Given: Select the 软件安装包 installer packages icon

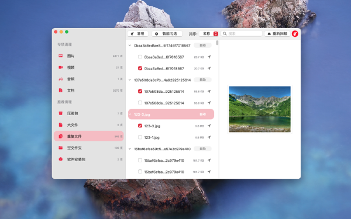Looking at the screenshot, I should point(60,159).
